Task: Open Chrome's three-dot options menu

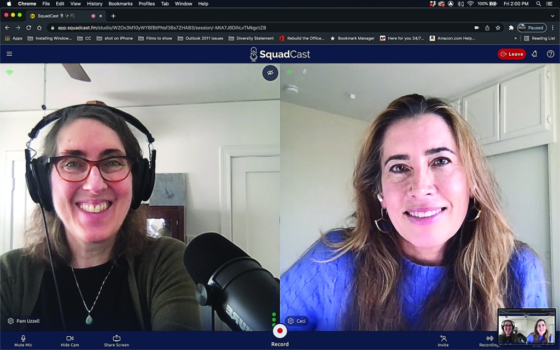Action: (x=552, y=27)
